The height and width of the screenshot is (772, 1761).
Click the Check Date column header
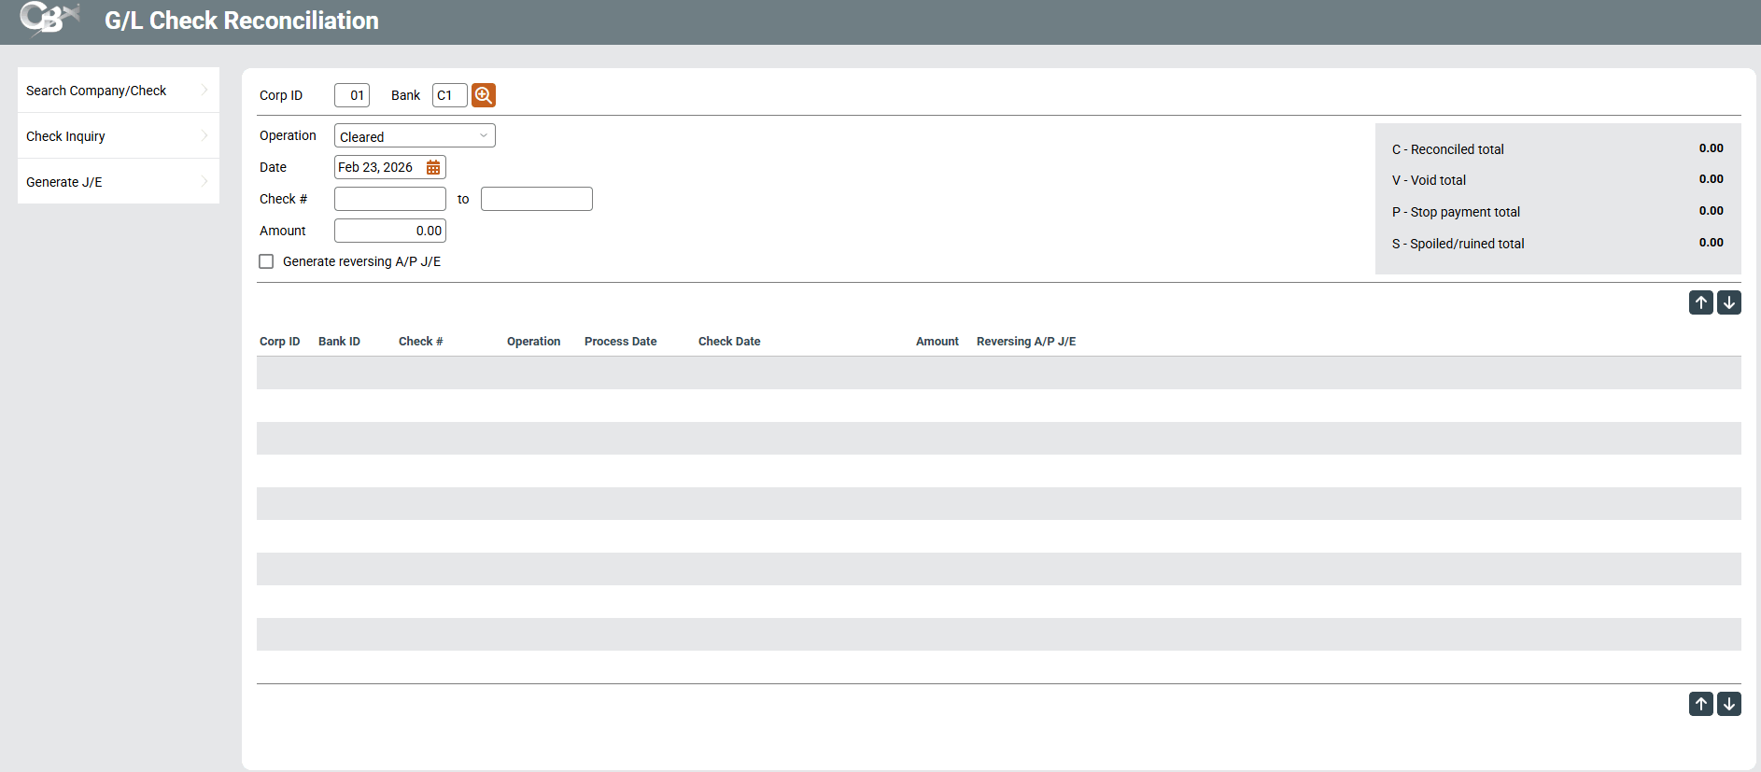coord(728,342)
